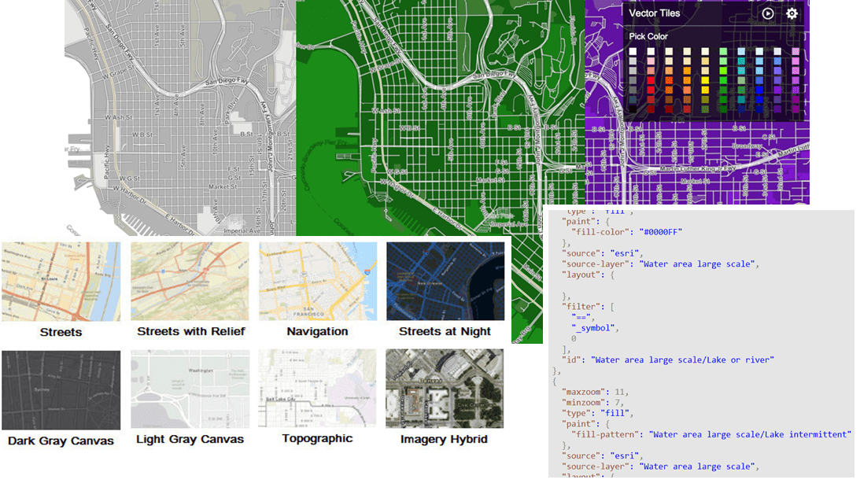Choose a purple swatch in the rightmost column
Viewport: 860px width, 483px height.
click(x=795, y=89)
